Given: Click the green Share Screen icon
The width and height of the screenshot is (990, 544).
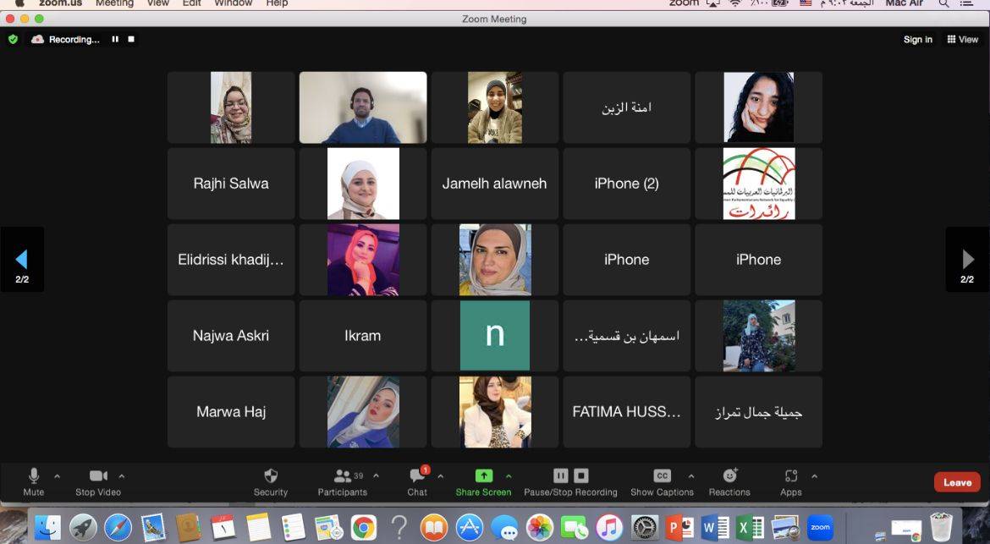Looking at the screenshot, I should 483,476.
